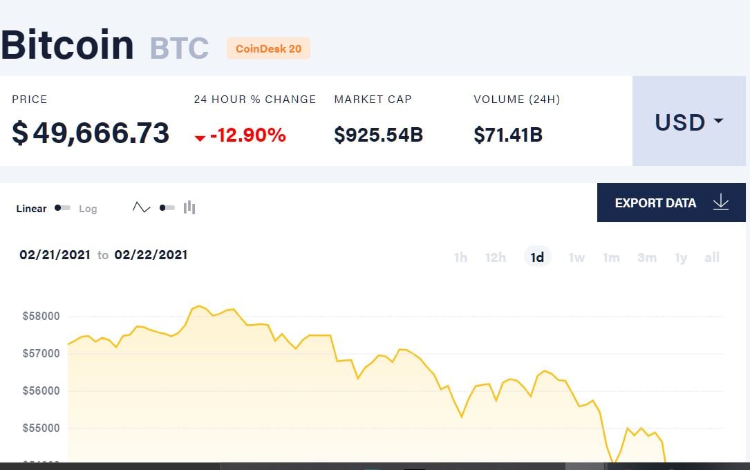Select the 1d time range tab
Viewport: 750px width, 470px height.
537,257
